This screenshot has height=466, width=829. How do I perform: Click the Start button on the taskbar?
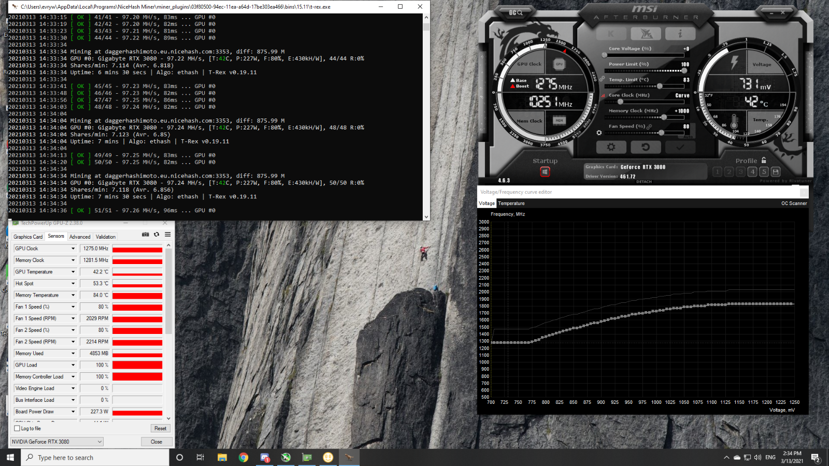coord(10,457)
